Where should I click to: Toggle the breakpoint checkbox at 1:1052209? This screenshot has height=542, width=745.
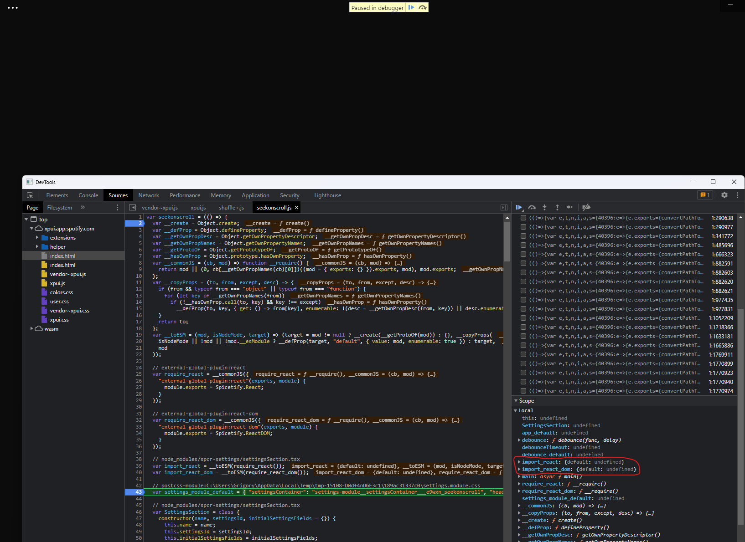point(523,318)
